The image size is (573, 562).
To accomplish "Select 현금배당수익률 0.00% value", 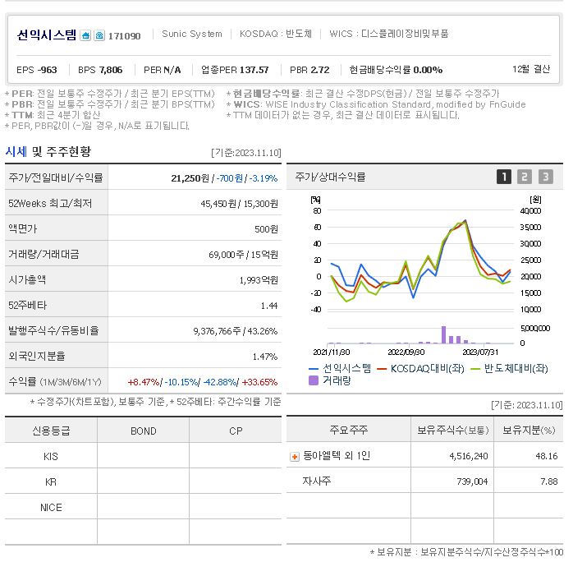I will click(x=396, y=70).
